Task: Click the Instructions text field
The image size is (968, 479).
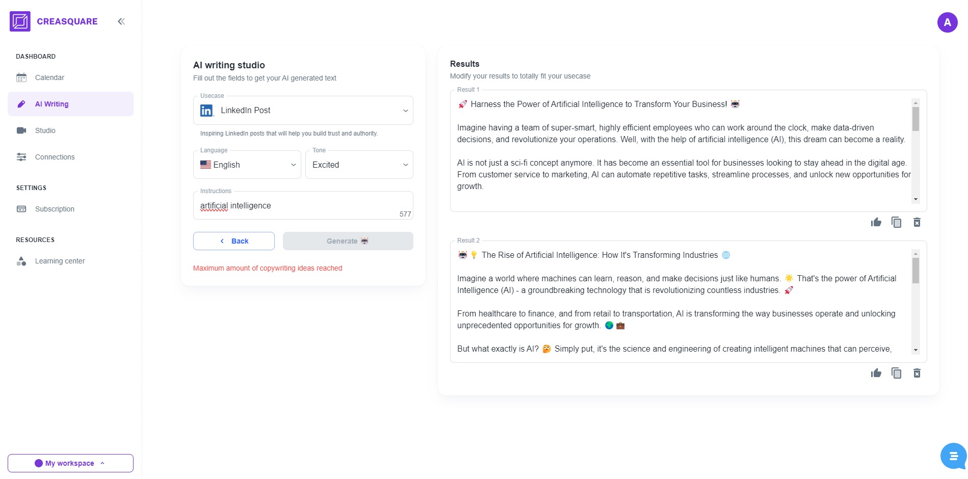Action: pos(303,205)
